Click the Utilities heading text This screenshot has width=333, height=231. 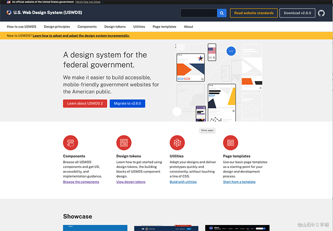[177, 156]
